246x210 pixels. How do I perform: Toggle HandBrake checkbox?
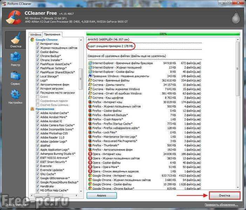pos(37,186)
